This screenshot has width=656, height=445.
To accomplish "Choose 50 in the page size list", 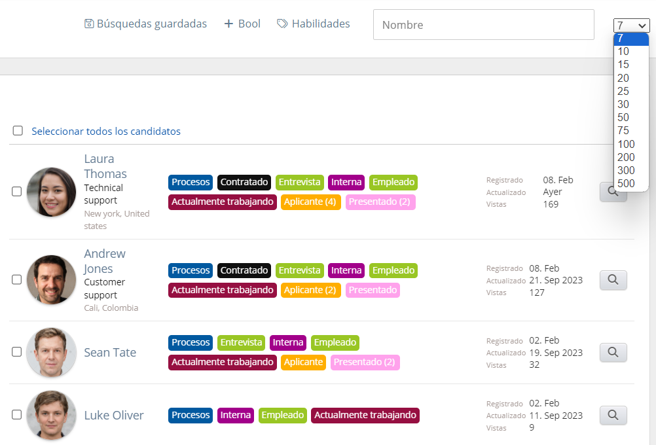I will click(623, 117).
